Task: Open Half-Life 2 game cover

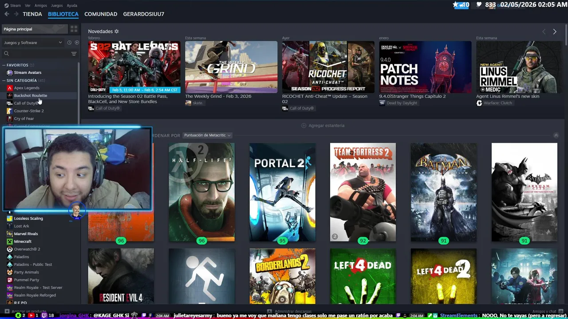Action: [x=201, y=192]
